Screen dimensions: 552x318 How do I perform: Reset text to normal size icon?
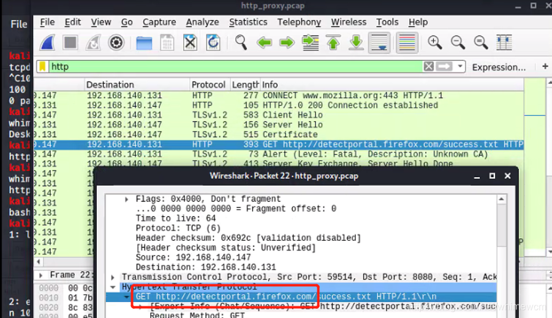point(481,43)
